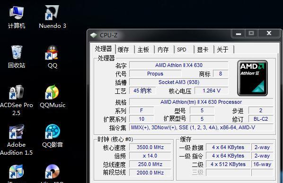The width and height of the screenshot is (283, 183).
Task: Click the 核心速度 value 3500.0 MHz
Action: point(150,147)
